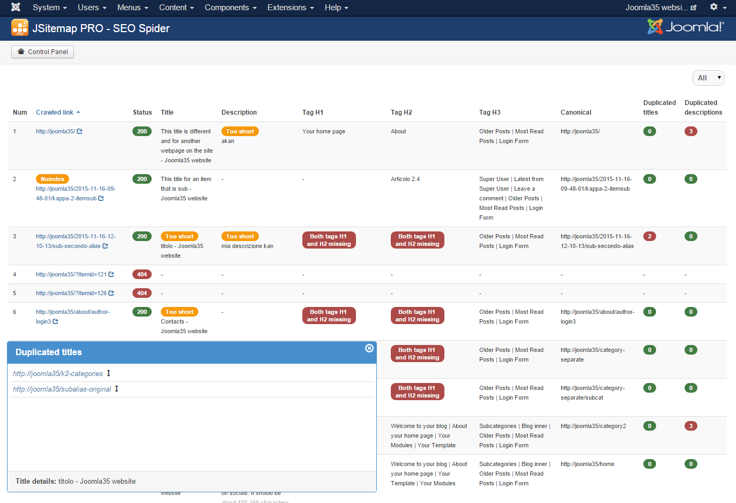Click the sort arrow beside Crawled link
The image size is (736, 503).
78,112
